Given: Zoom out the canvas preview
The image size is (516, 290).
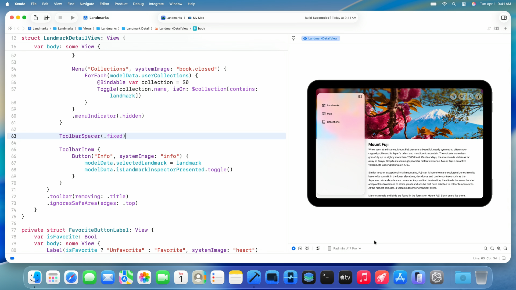Looking at the screenshot, I should pyautogui.click(x=486, y=248).
